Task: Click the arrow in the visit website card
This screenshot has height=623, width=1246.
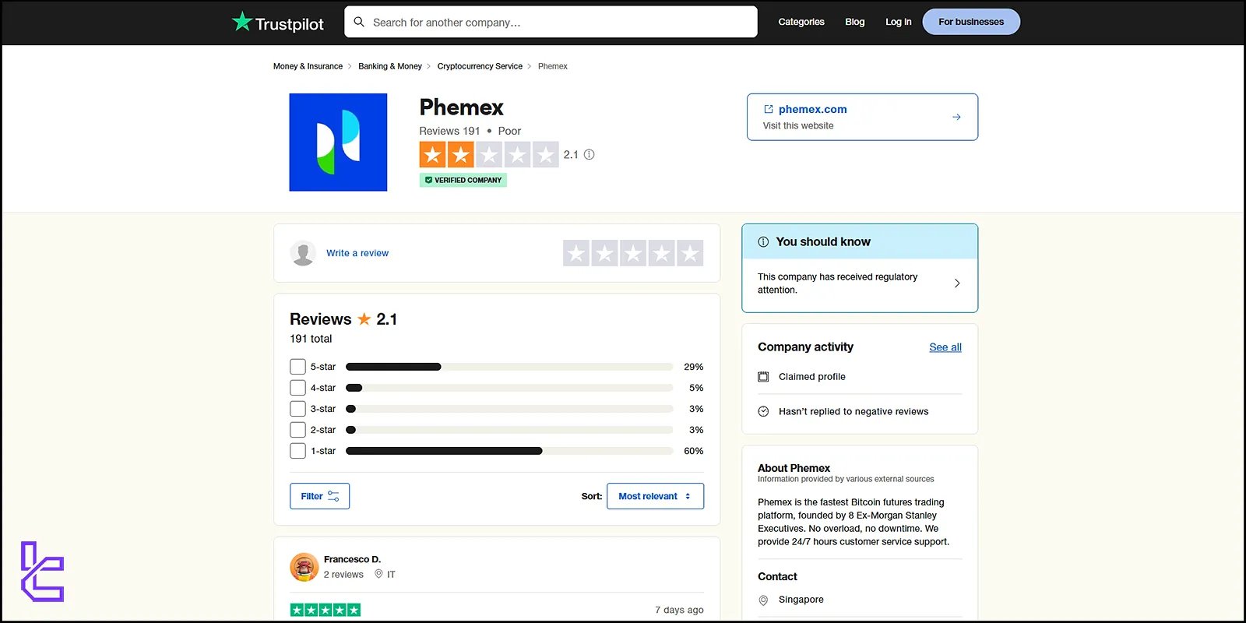Action: point(956,117)
